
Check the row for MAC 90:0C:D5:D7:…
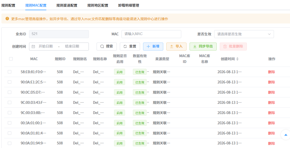9,92
